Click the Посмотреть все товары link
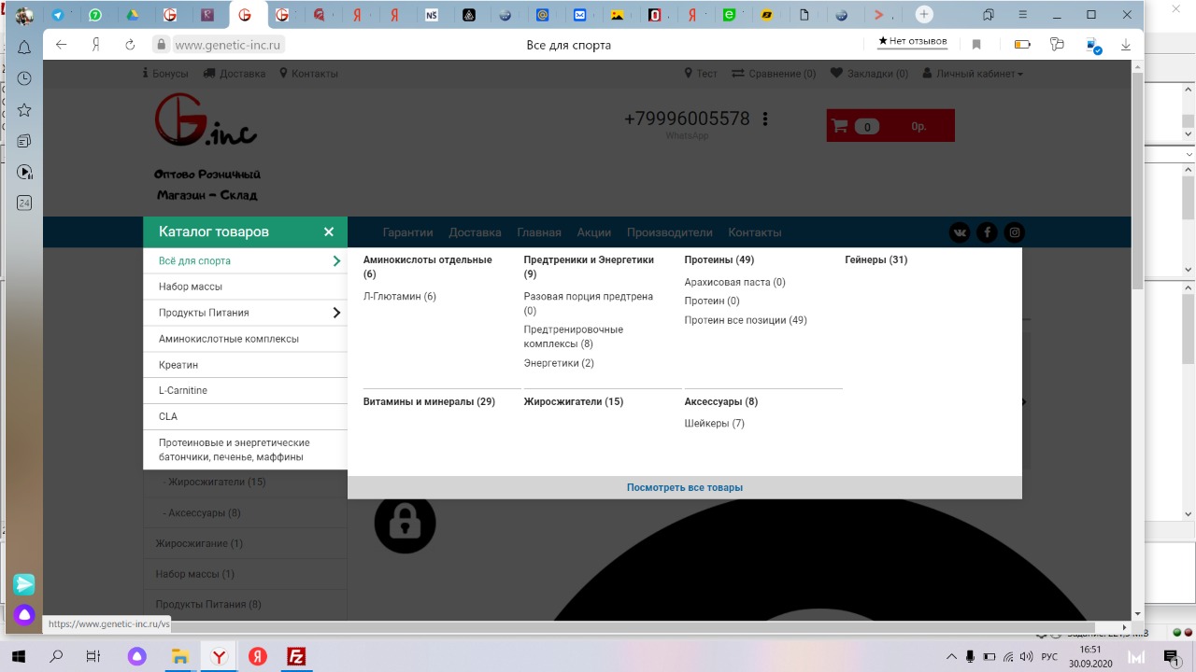Screen dimensions: 1196x672 coord(685,487)
